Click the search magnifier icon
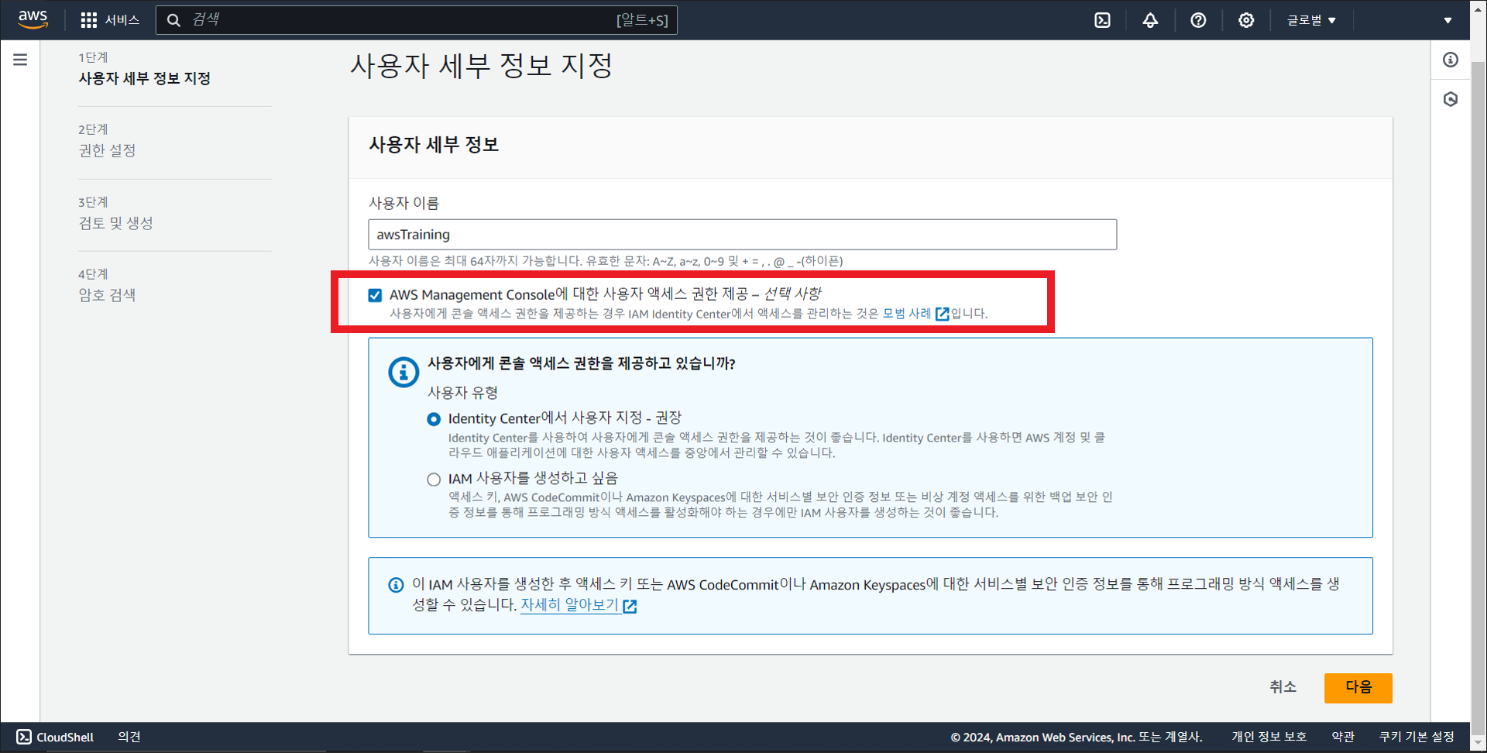The height and width of the screenshot is (753, 1487). (173, 20)
